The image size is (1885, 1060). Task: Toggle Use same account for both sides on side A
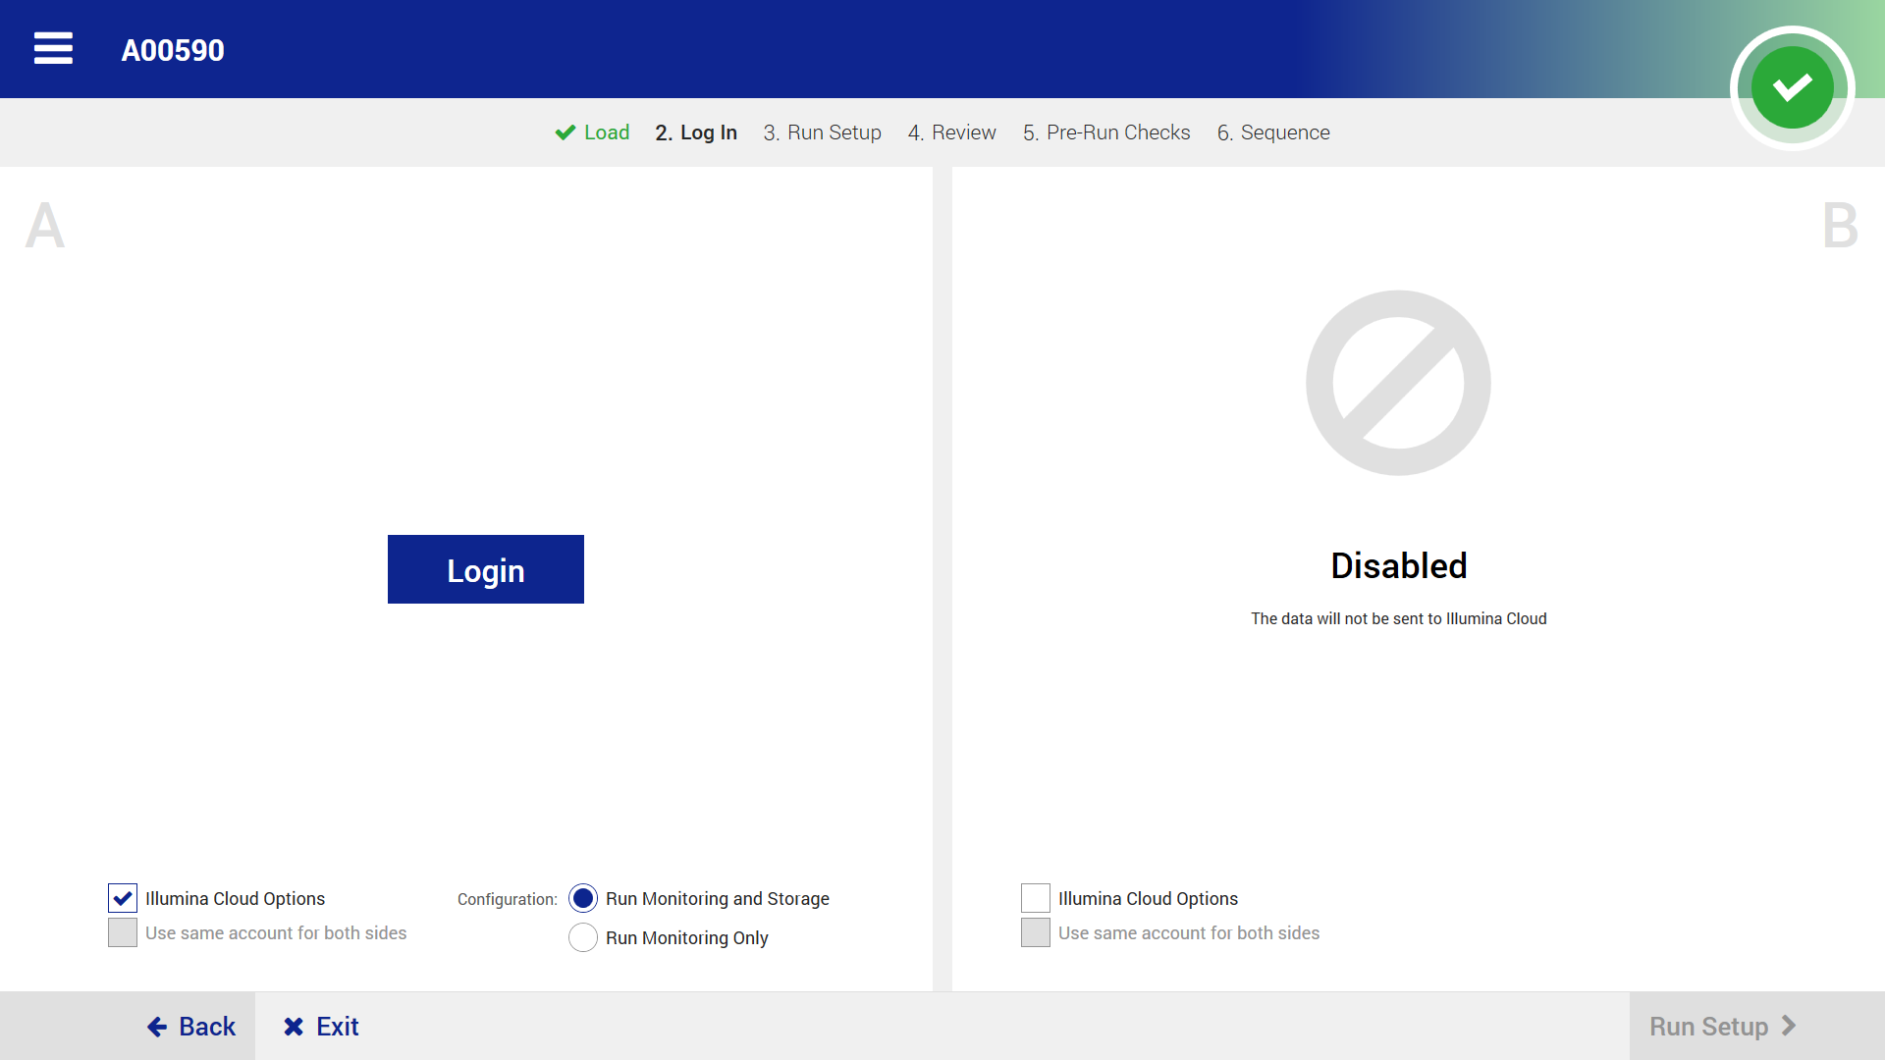point(123,932)
